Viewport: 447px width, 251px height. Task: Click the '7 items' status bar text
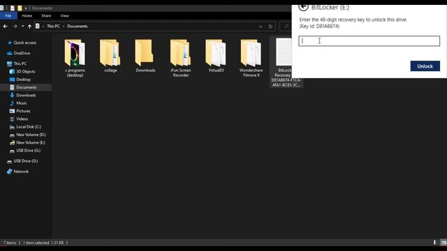10,243
